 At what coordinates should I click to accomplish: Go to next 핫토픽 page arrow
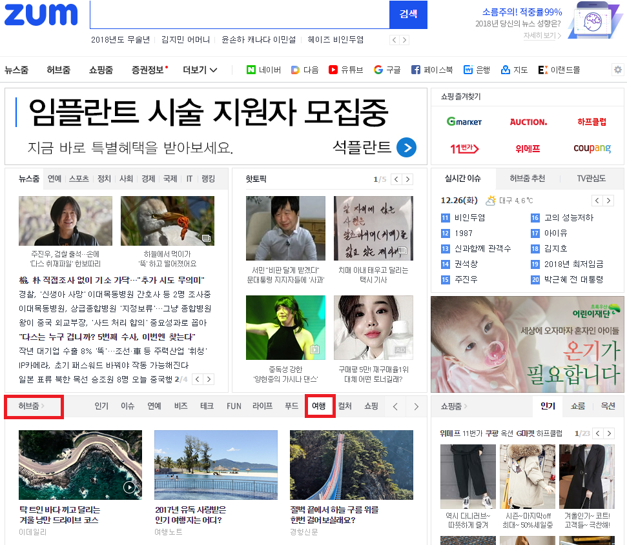[407, 179]
